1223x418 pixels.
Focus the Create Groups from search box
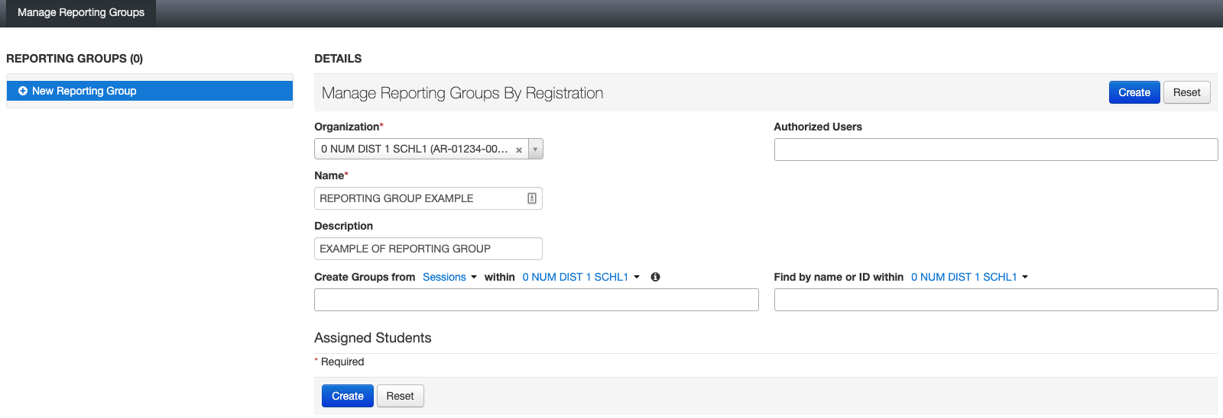pos(536,300)
